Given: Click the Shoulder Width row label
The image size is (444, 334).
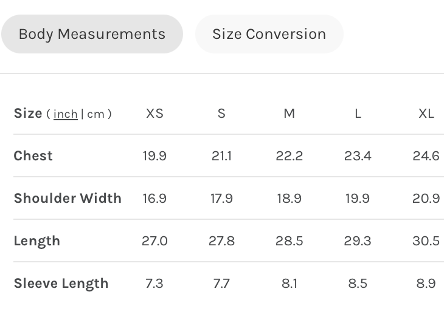Looking at the screenshot, I should tap(68, 199).
